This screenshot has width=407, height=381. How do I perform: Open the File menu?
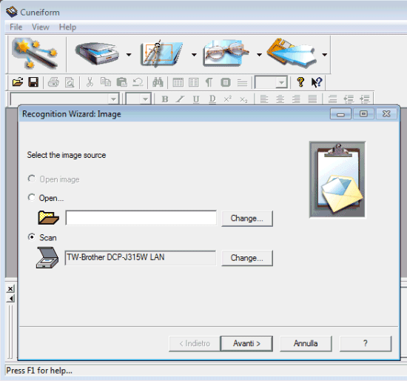coord(16,27)
